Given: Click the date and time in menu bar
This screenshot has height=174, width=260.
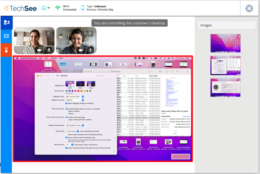Looking at the screenshot, I should click(182, 58).
